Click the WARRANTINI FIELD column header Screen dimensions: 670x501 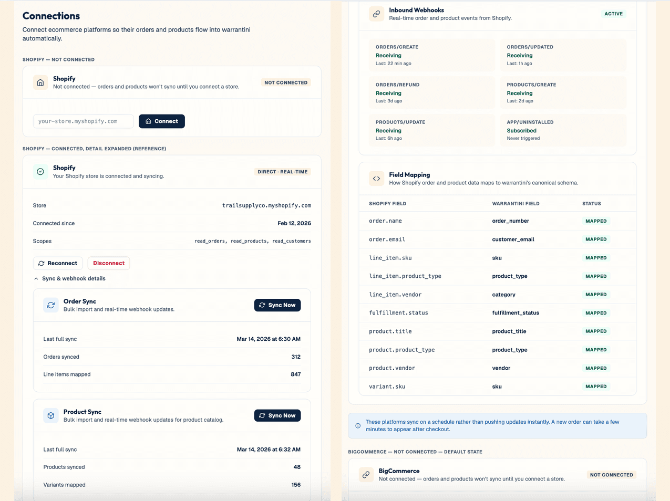click(516, 204)
